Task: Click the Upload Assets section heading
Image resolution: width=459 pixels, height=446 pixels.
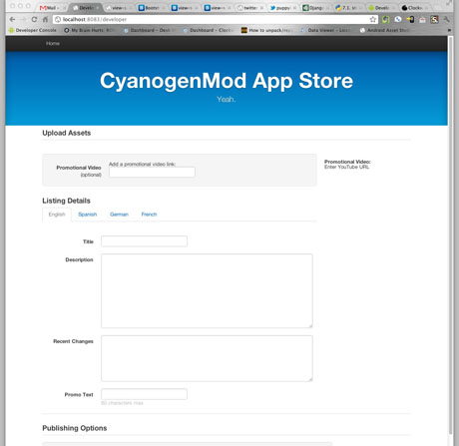Action: click(67, 133)
